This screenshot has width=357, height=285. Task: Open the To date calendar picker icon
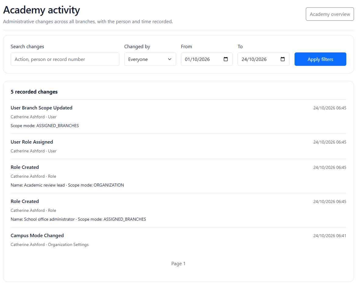point(283,59)
